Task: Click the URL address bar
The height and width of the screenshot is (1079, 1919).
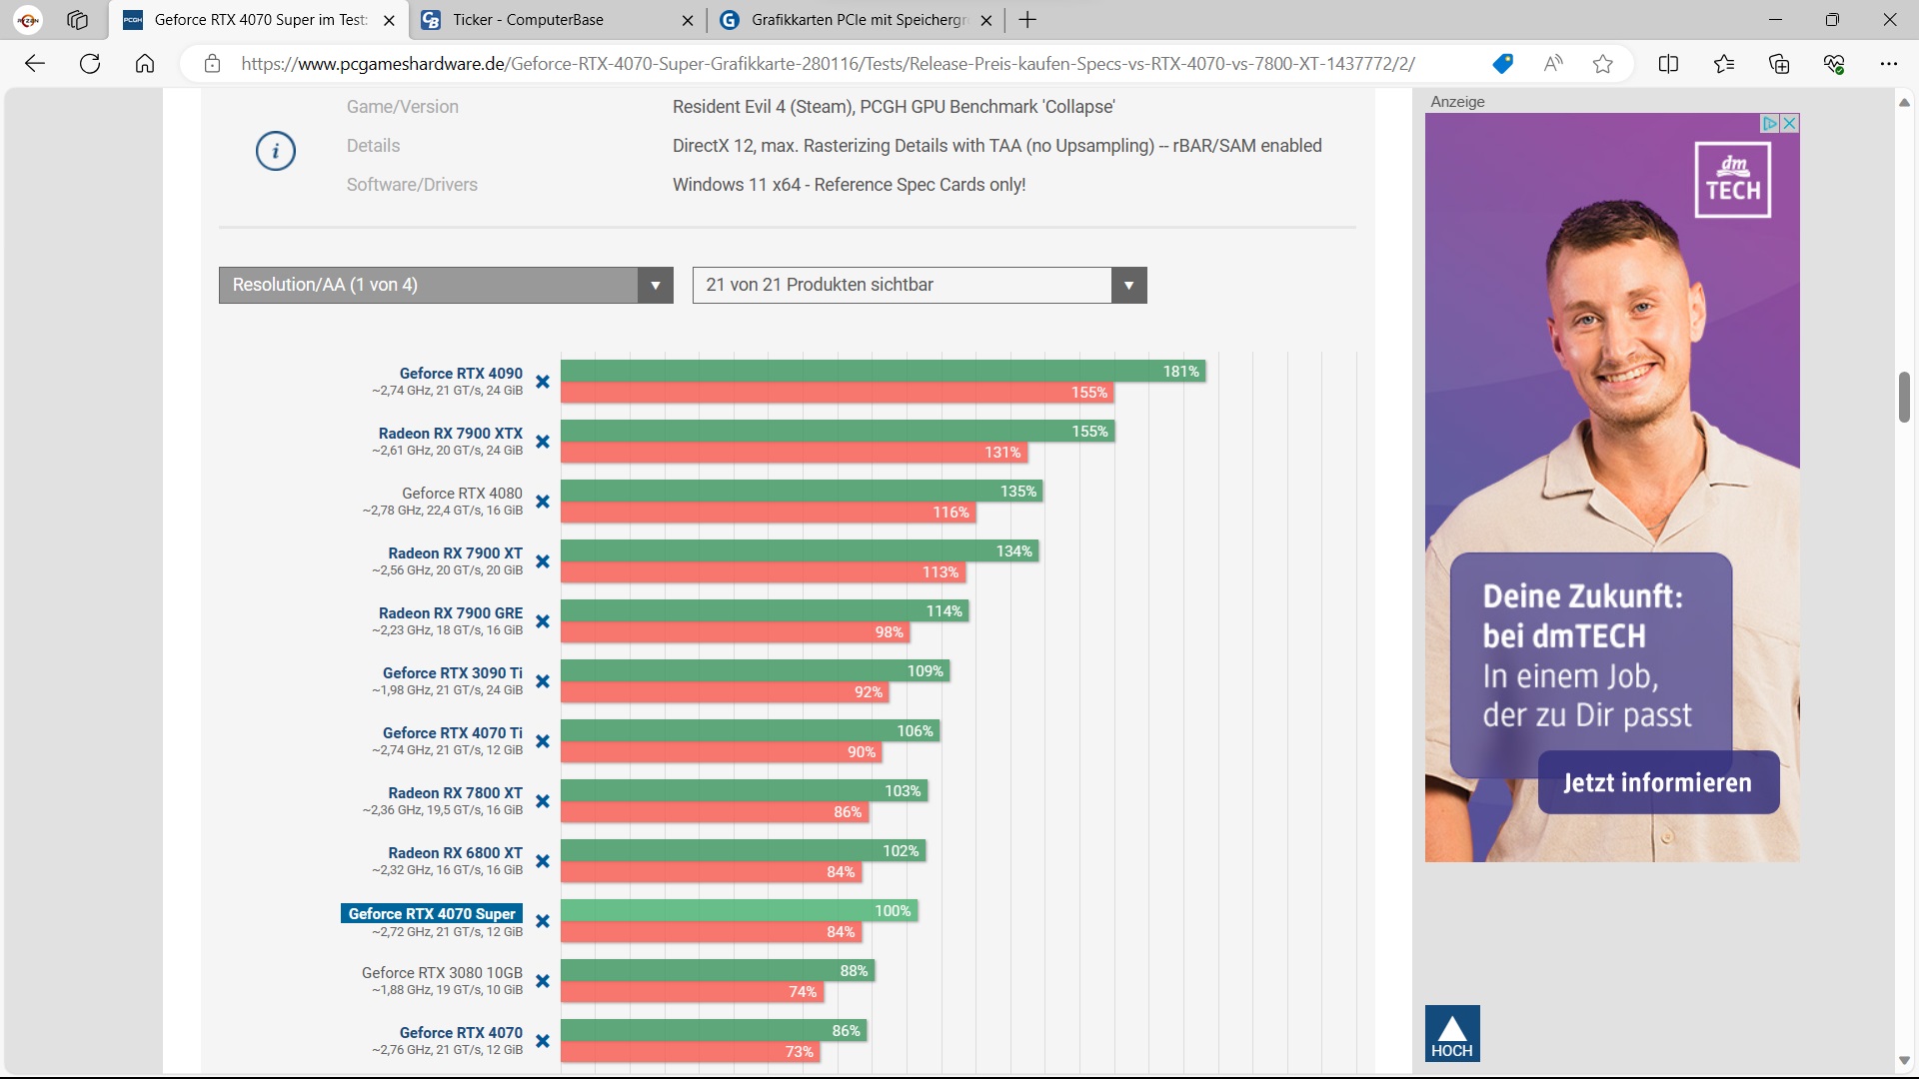Action: (828, 64)
